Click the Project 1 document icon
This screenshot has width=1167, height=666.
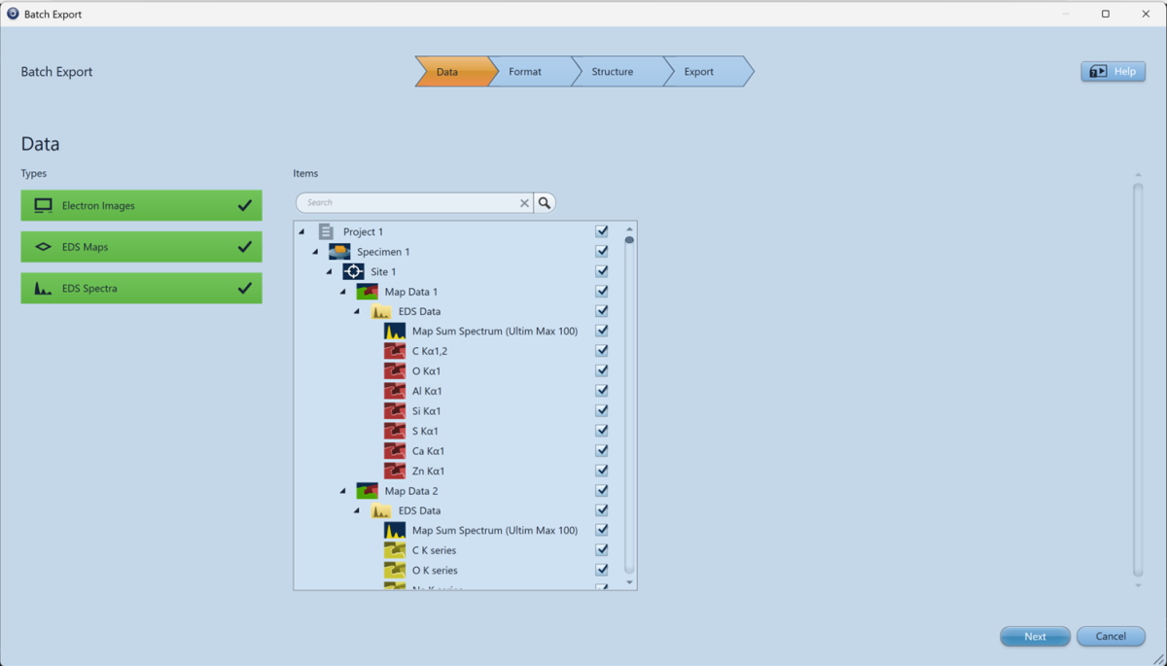326,231
